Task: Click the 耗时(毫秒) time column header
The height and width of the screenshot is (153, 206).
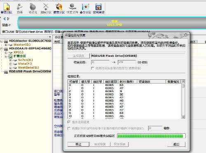Action: coord(128,81)
